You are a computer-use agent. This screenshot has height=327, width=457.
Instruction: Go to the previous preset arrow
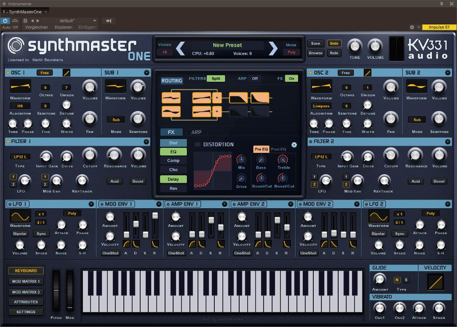click(180, 48)
